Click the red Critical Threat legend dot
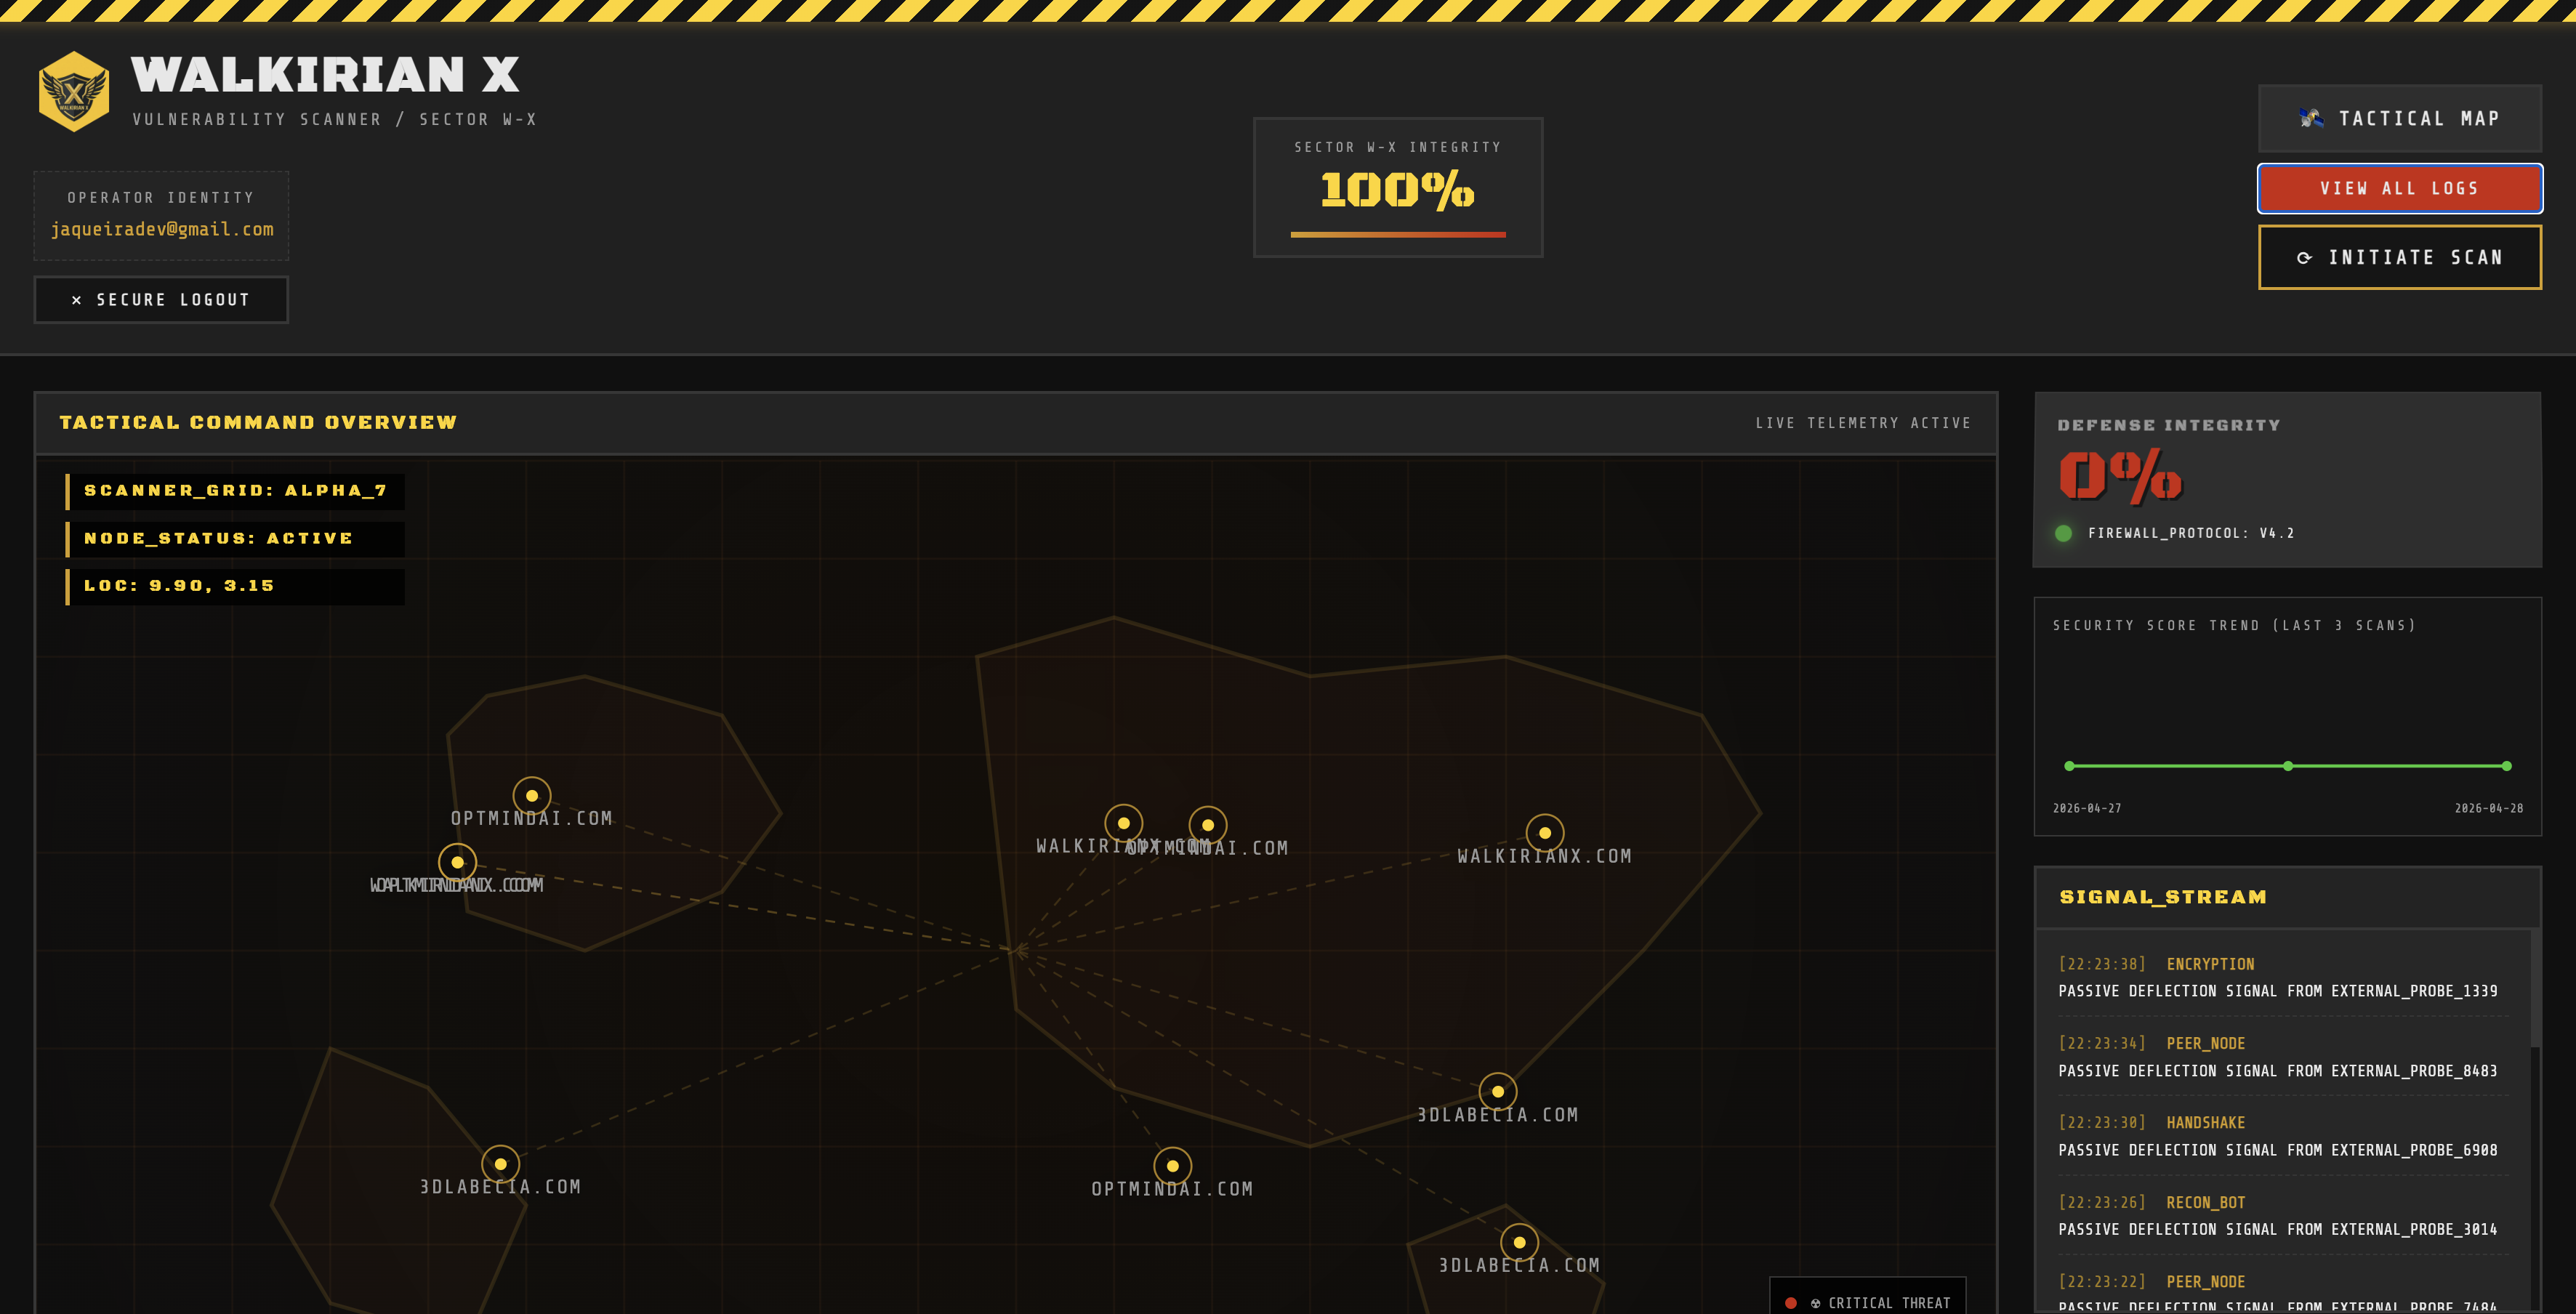The image size is (2576, 1314). coord(1790,1303)
